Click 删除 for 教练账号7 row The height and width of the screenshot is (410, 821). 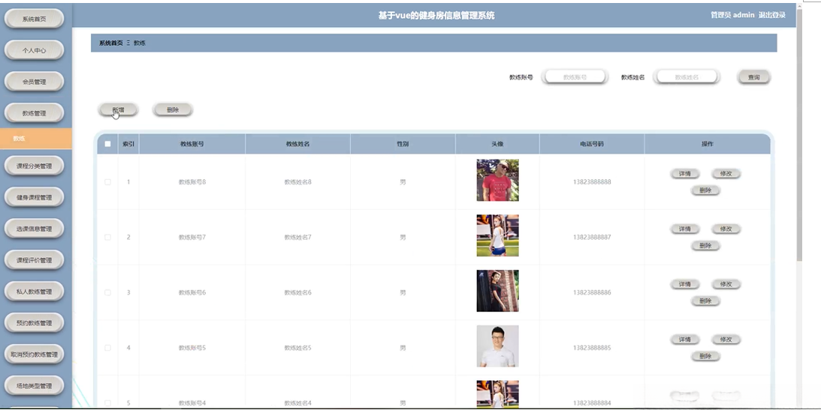(x=705, y=246)
